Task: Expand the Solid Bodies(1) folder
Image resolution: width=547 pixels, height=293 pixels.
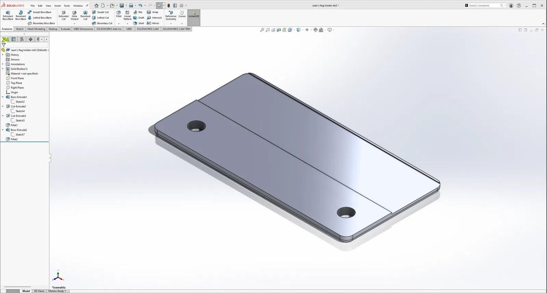Action: (3, 69)
